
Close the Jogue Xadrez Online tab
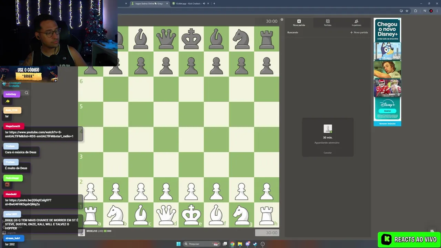tap(167, 3)
